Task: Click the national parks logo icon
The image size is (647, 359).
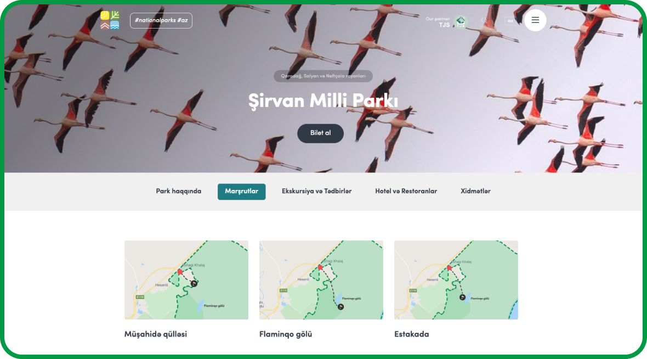Action: tap(110, 20)
